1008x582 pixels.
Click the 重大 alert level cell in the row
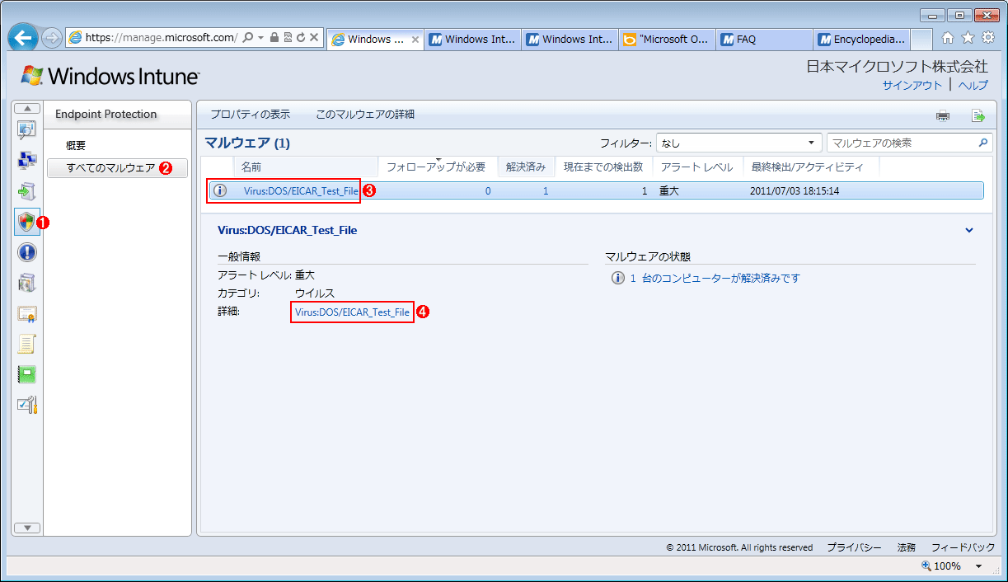668,191
